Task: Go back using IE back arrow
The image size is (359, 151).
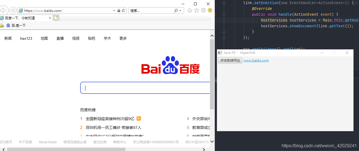Action: click(x=3, y=11)
